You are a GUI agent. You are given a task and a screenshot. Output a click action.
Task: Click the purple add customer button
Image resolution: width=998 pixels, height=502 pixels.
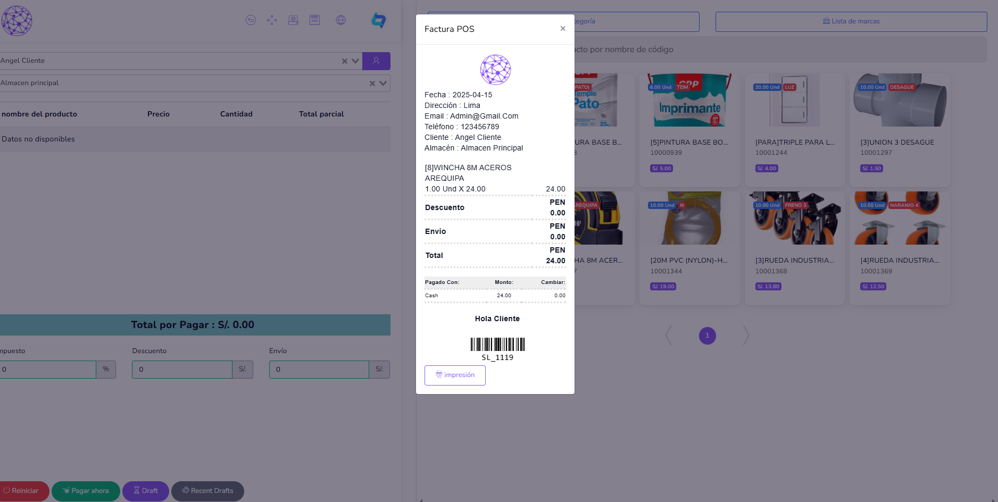click(376, 61)
